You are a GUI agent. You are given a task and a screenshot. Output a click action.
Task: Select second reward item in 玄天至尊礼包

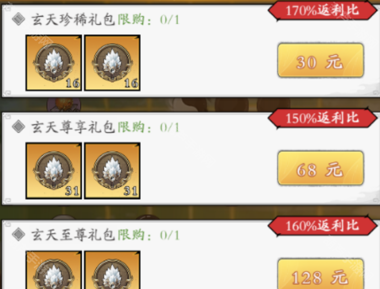coord(112,270)
